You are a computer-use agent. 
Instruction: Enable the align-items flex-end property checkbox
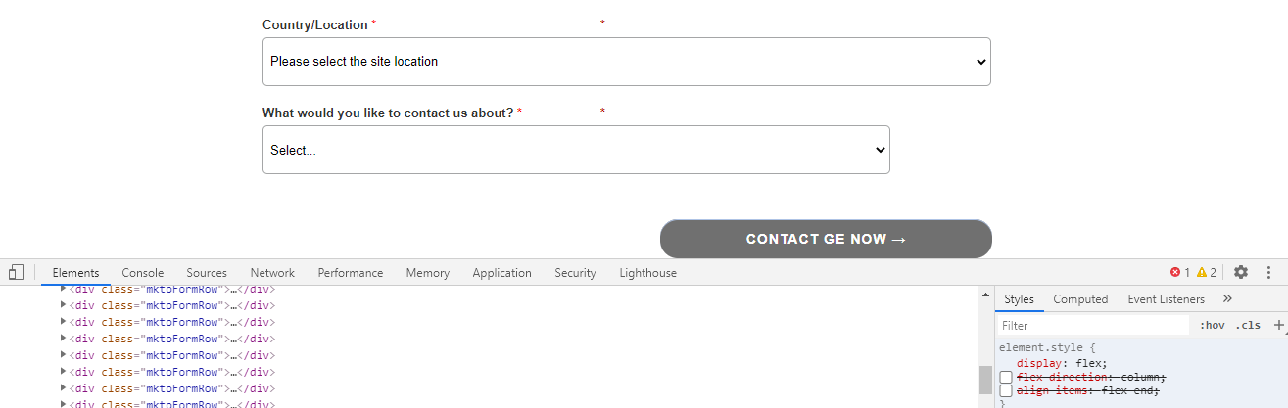click(x=1006, y=391)
